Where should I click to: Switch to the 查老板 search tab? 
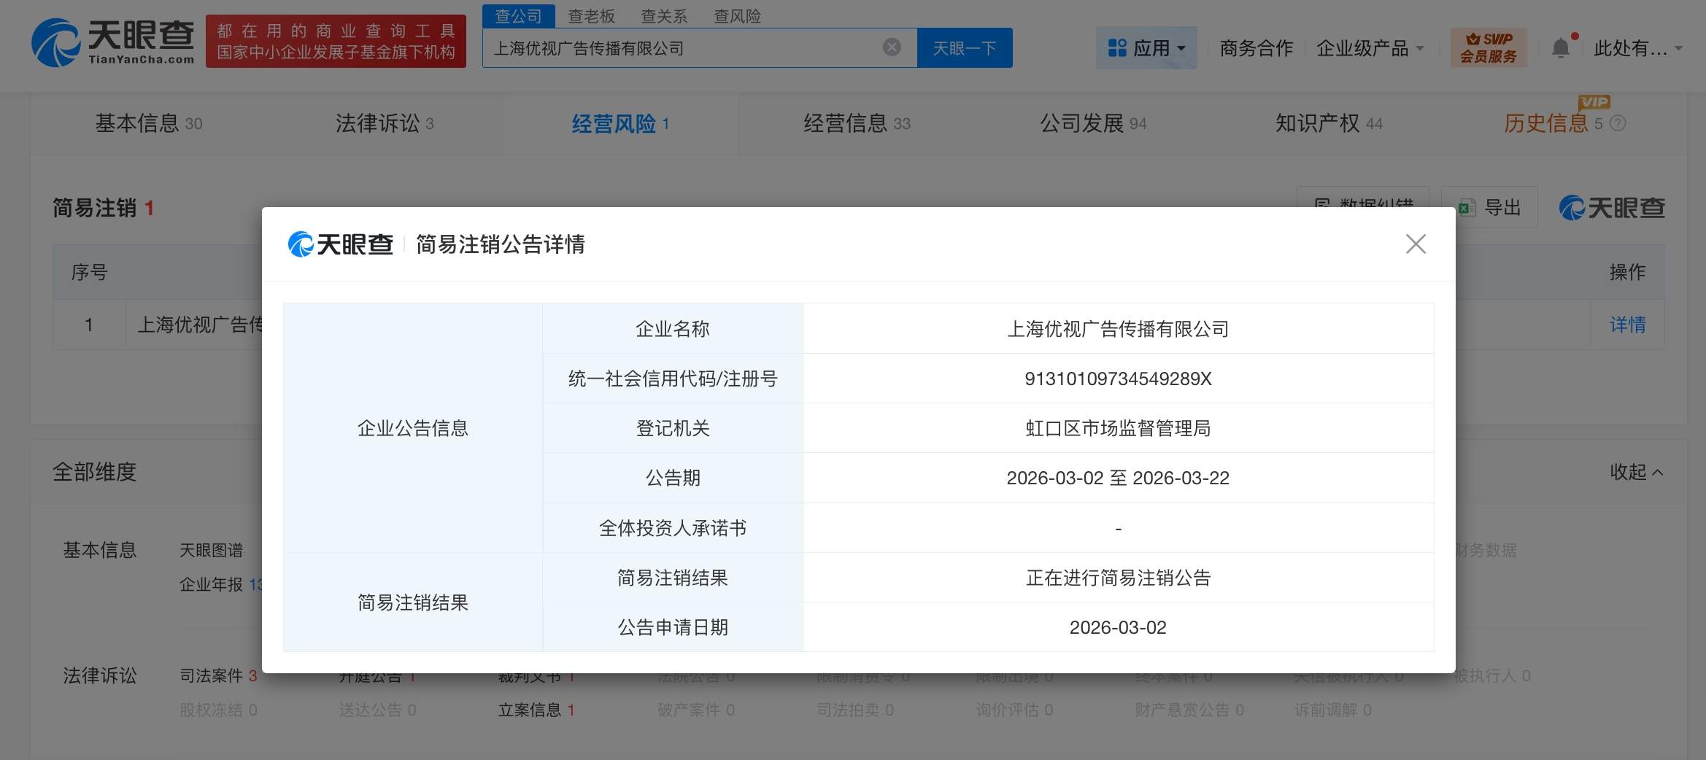click(592, 16)
